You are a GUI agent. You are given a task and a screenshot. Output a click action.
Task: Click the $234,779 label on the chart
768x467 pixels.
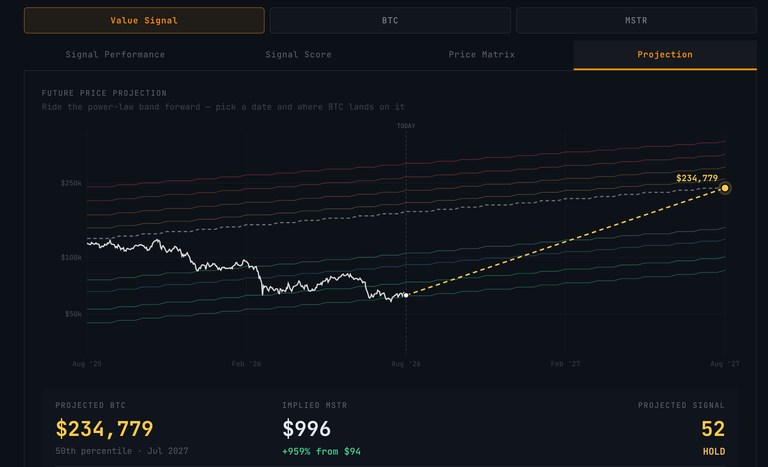pyautogui.click(x=697, y=178)
